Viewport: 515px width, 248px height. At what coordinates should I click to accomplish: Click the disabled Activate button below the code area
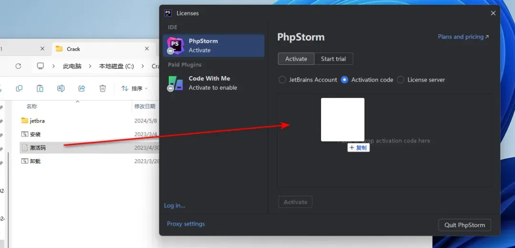[295, 202]
